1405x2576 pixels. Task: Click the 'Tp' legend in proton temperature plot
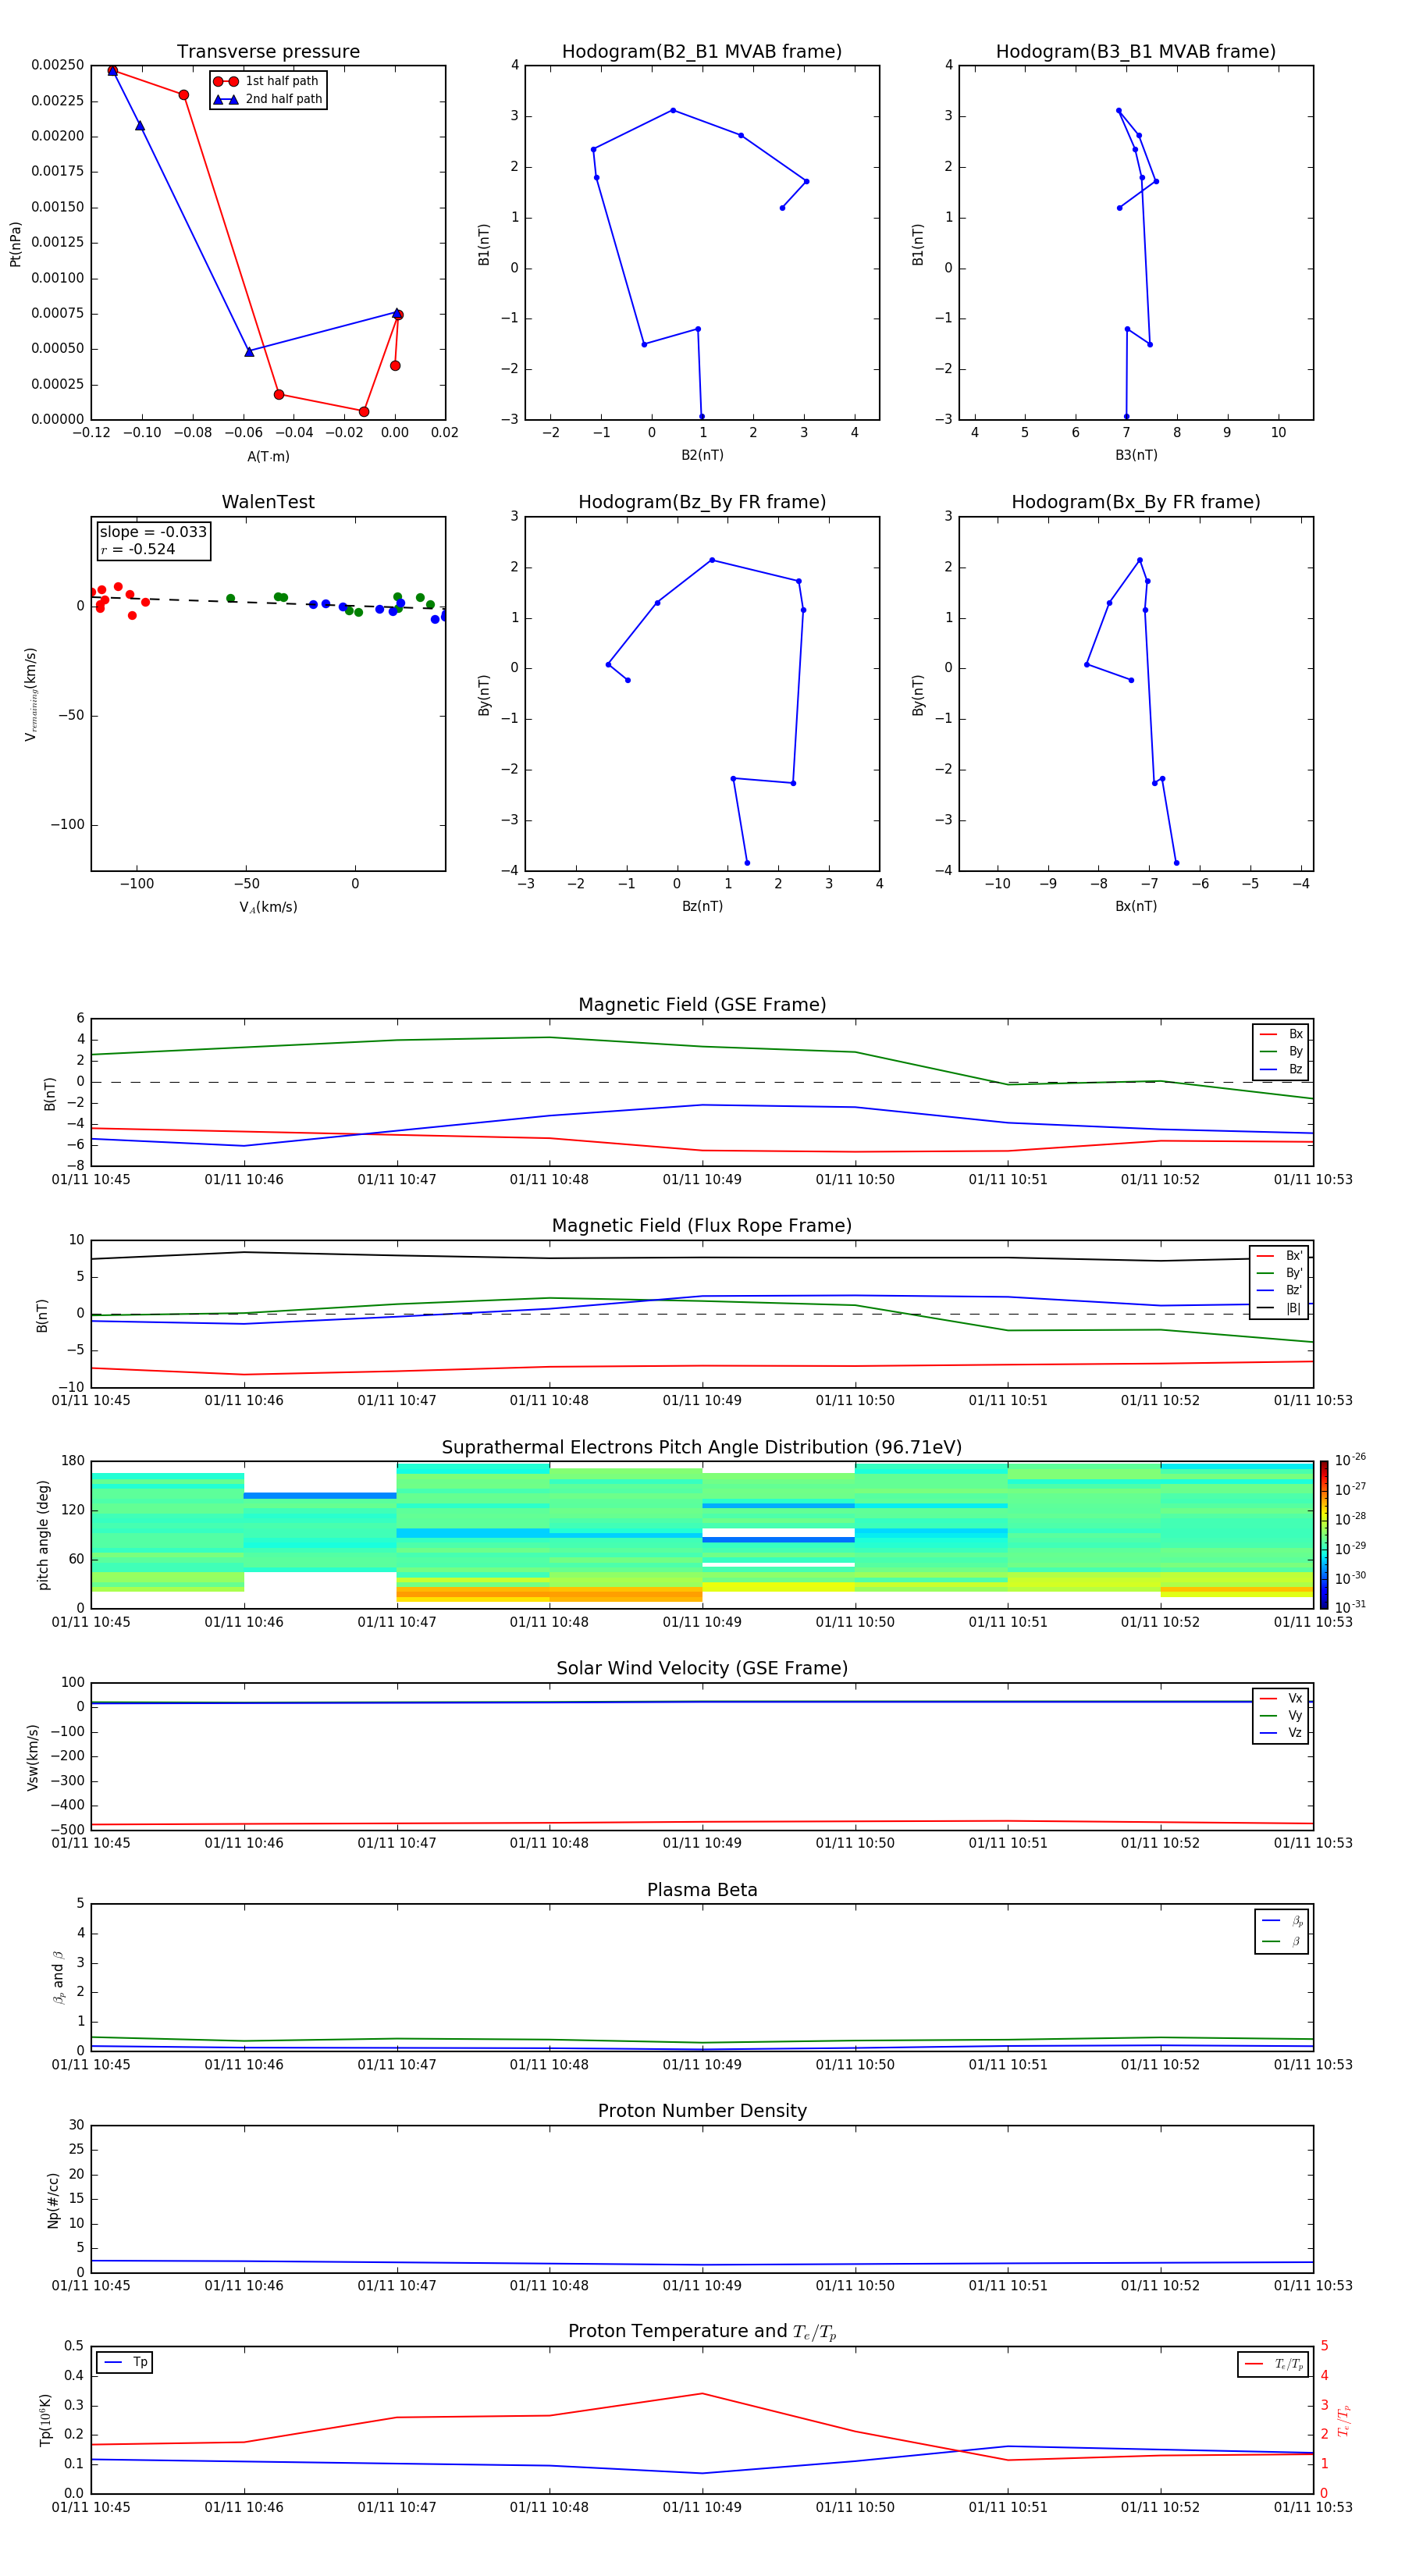tap(125, 2363)
